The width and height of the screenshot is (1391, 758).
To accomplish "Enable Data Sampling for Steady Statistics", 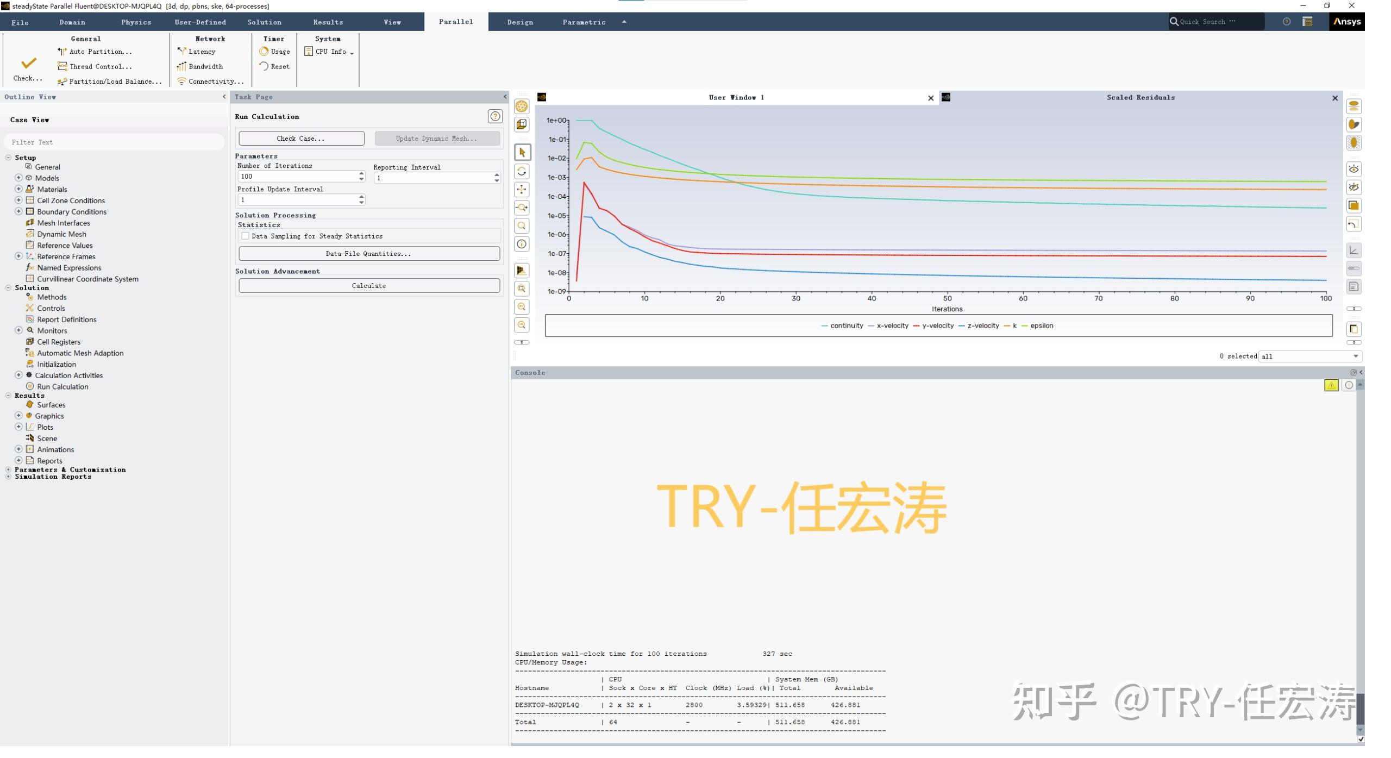I will pyautogui.click(x=246, y=236).
